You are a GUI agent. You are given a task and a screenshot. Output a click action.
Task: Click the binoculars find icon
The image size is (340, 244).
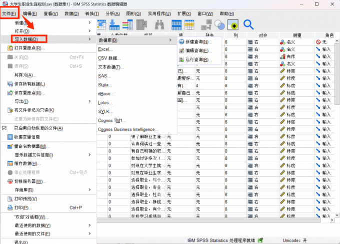159,24
